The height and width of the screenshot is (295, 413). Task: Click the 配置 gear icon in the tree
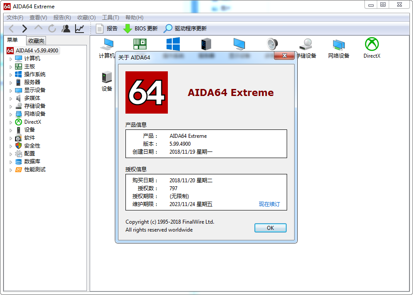tap(19, 154)
